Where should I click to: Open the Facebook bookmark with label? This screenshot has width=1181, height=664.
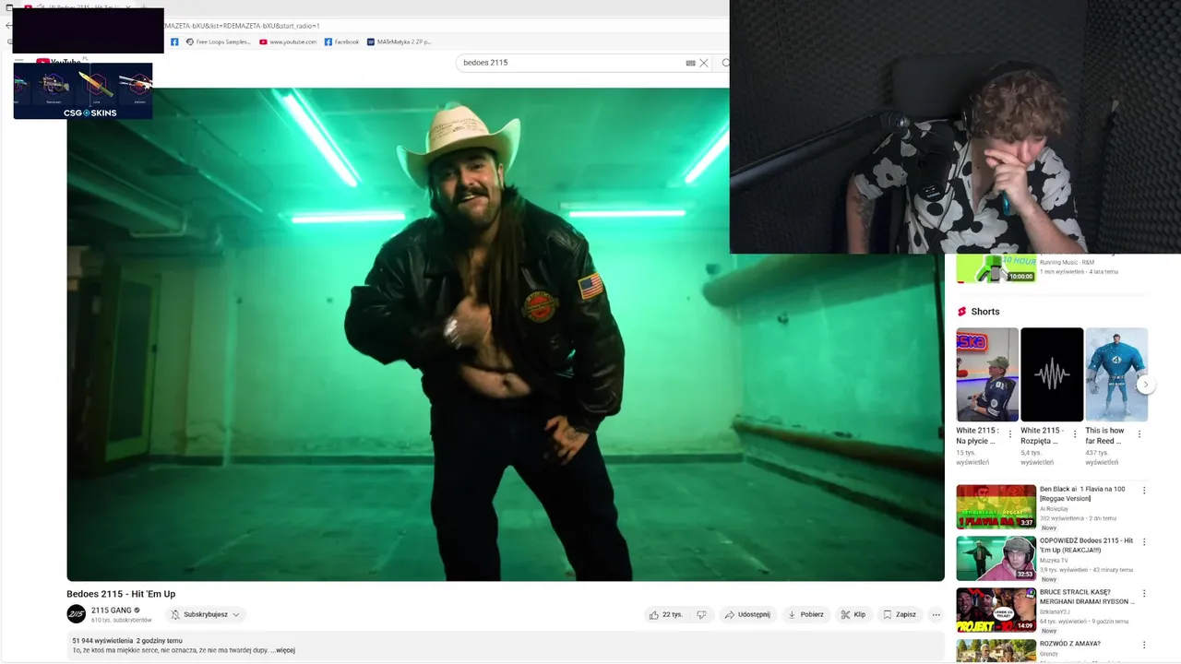(x=341, y=41)
